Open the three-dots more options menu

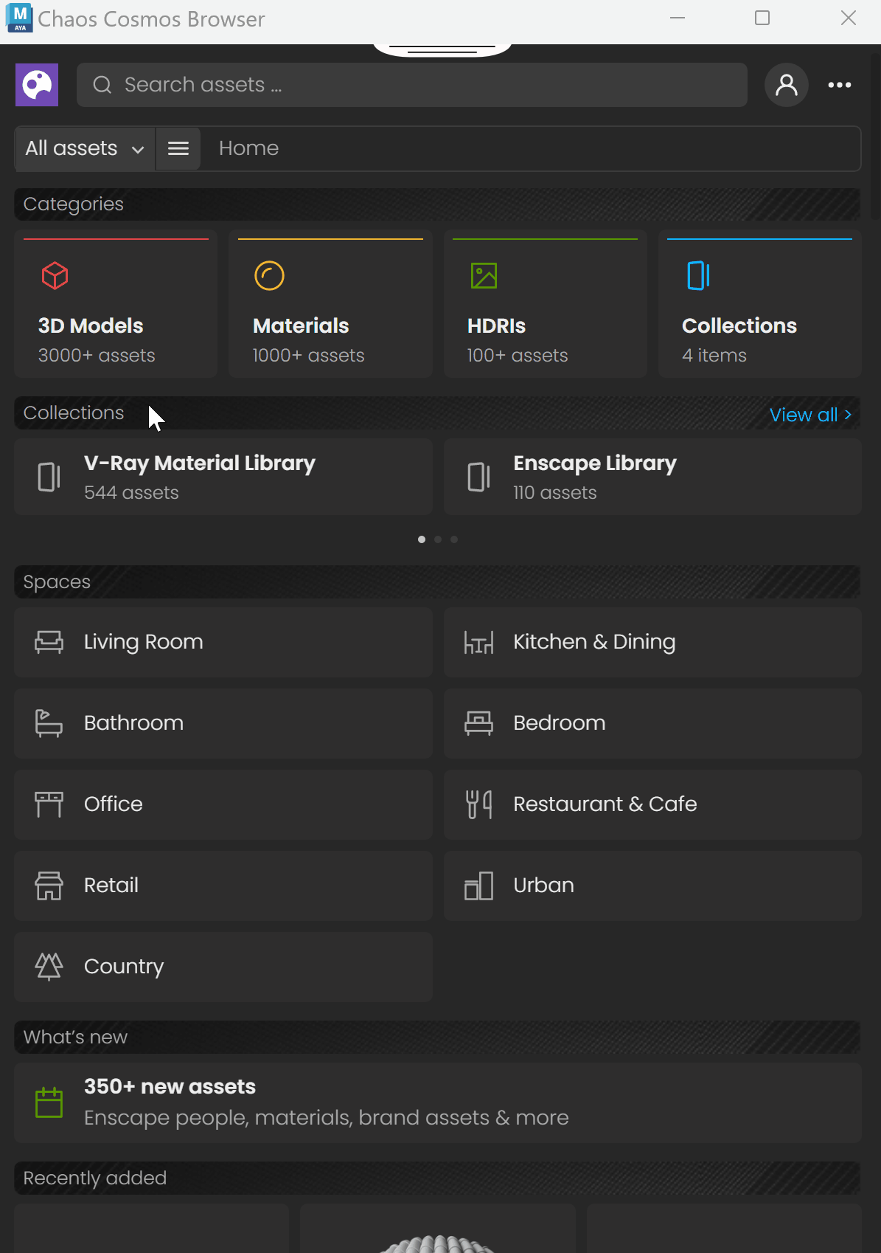pyautogui.click(x=840, y=85)
